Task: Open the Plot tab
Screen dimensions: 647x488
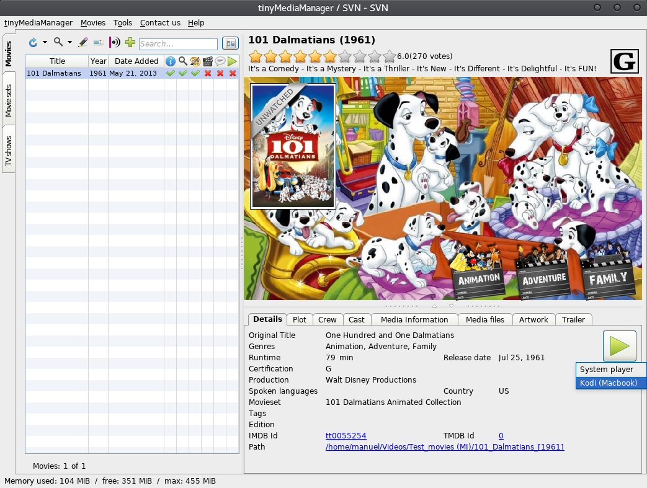Action: (299, 320)
